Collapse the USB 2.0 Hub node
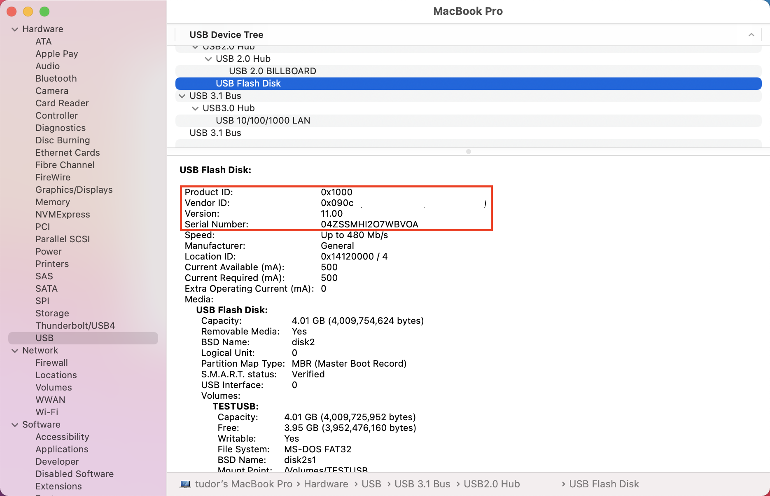 (x=208, y=59)
